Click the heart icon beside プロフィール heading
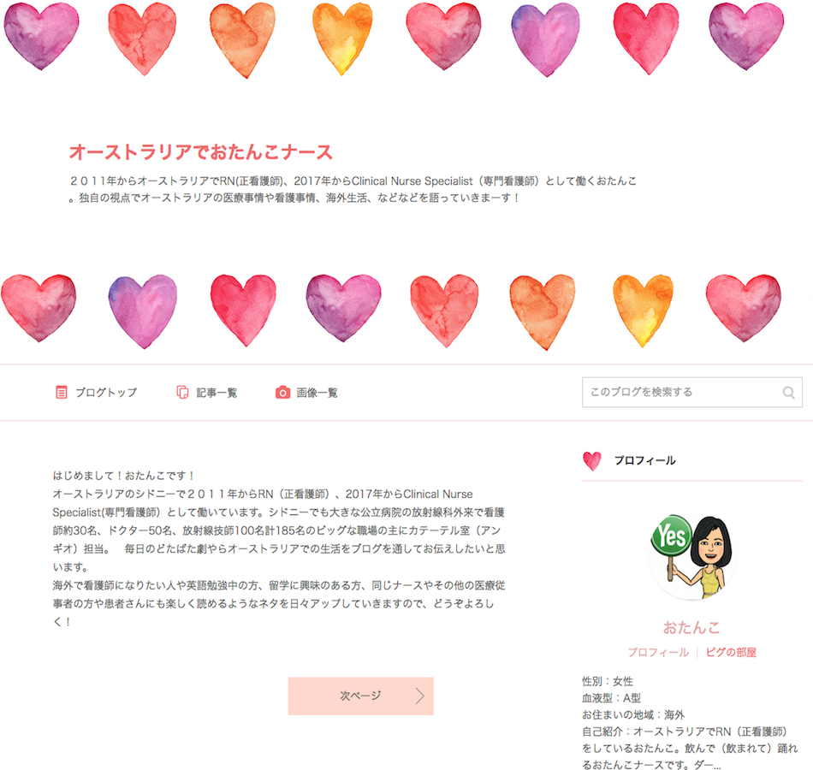This screenshot has width=813, height=770. (x=592, y=460)
